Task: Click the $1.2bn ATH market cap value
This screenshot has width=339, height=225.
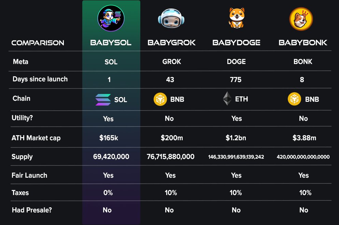Action: (x=236, y=138)
